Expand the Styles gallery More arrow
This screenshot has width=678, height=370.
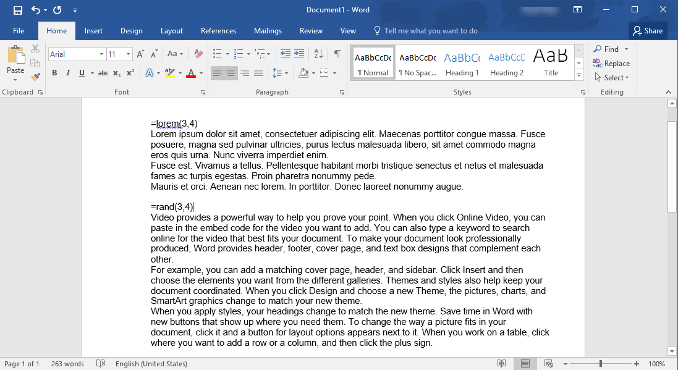pyautogui.click(x=578, y=75)
